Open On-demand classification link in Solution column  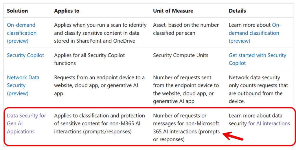22,33
